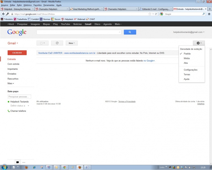Click the Pesquisar pessoas chat field
The image size is (212, 170).
[19, 97]
